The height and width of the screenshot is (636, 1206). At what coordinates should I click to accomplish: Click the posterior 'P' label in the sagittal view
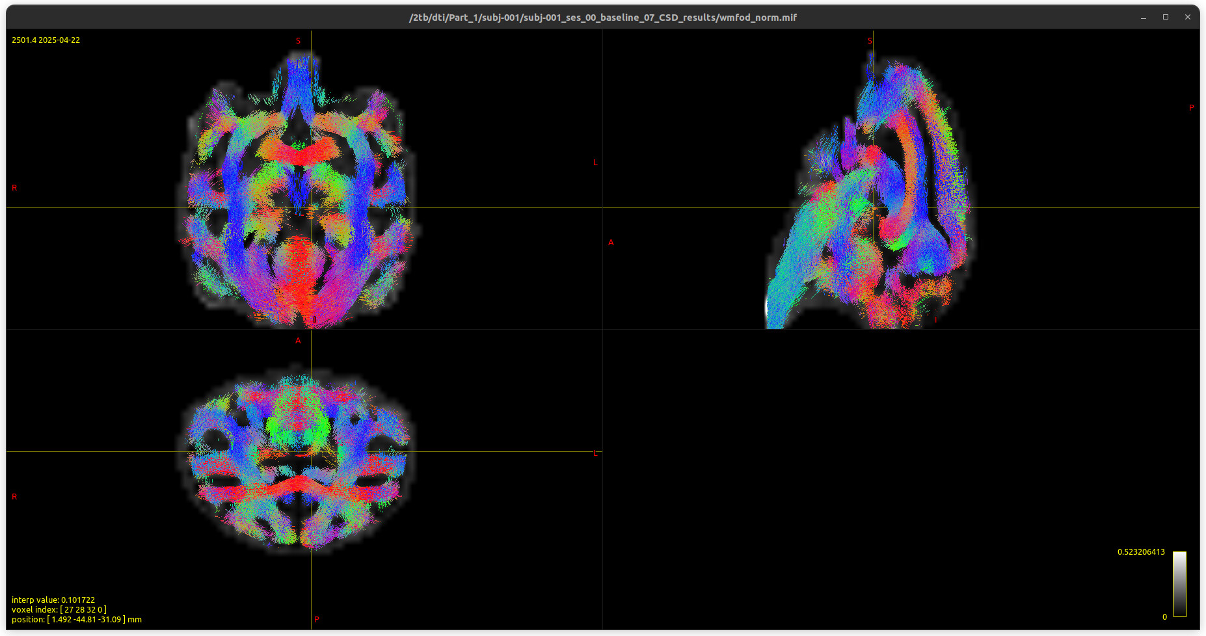click(x=1191, y=108)
